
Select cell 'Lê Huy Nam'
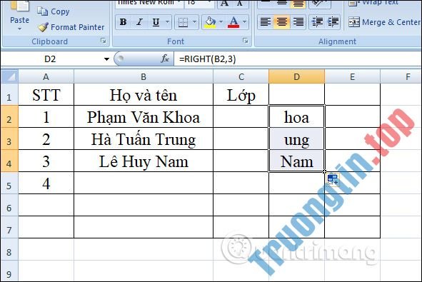[144, 161]
